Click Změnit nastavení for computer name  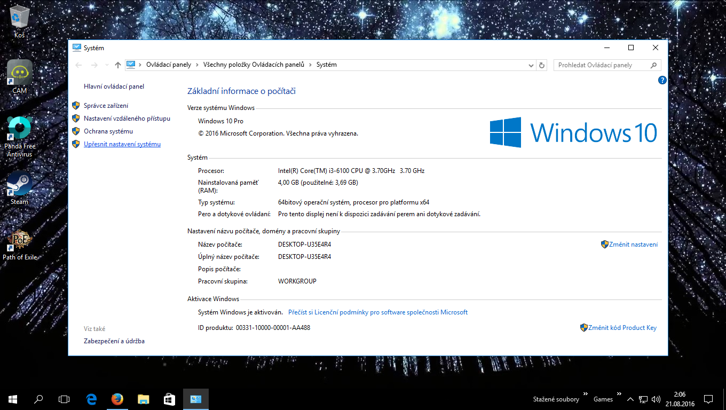click(x=633, y=245)
